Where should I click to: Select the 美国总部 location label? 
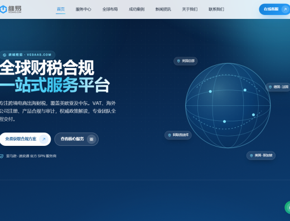(x=186, y=61)
